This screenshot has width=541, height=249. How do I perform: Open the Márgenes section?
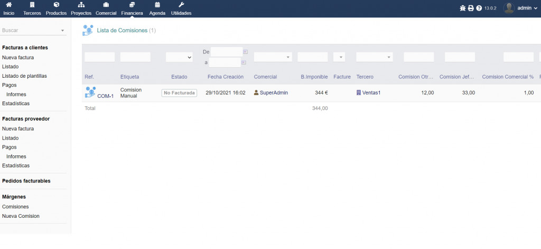pos(14,197)
